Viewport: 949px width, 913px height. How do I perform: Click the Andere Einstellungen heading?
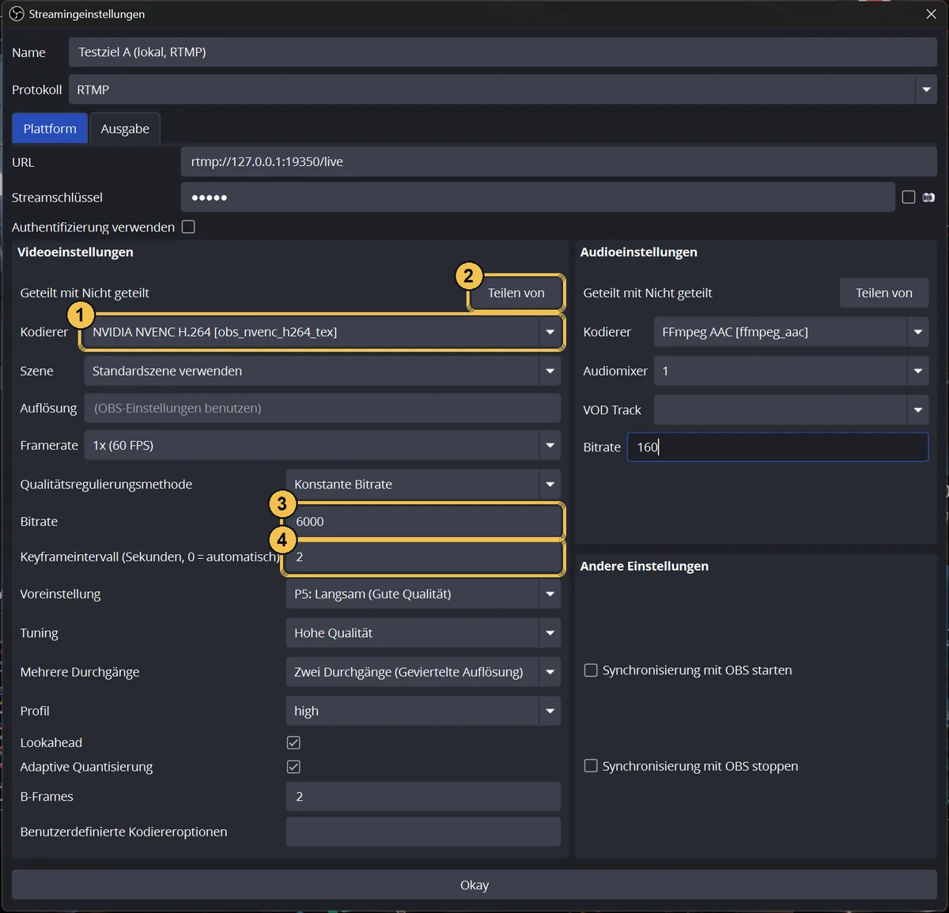click(x=645, y=566)
